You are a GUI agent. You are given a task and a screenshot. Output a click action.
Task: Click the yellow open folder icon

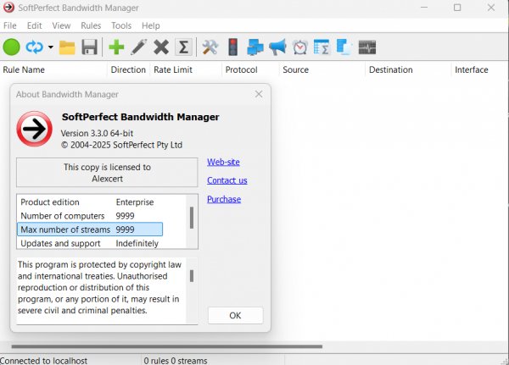point(67,47)
